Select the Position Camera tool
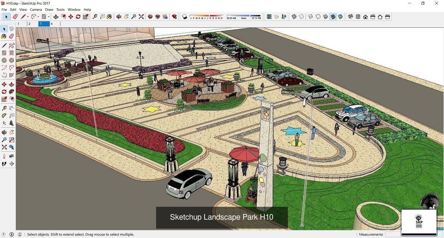Viewport: 444px width, 238px height. 4,156
